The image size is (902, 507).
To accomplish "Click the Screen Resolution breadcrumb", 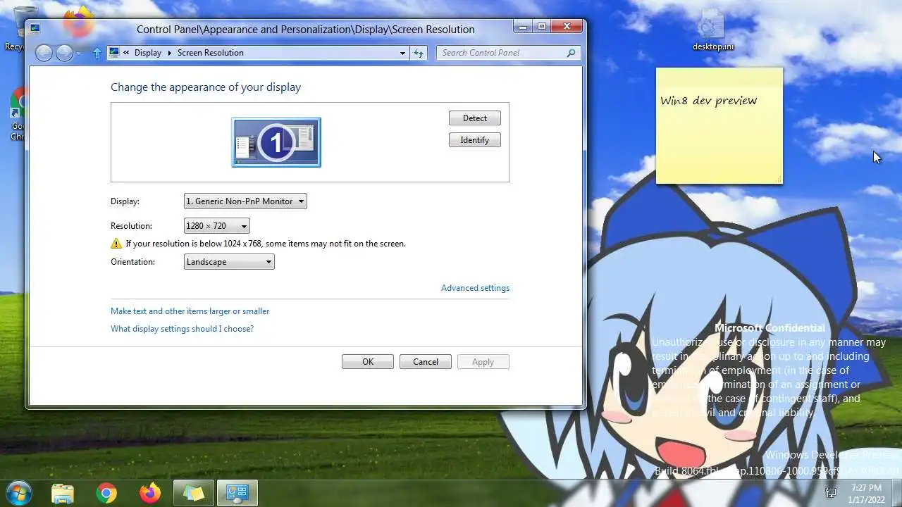I will click(x=211, y=53).
